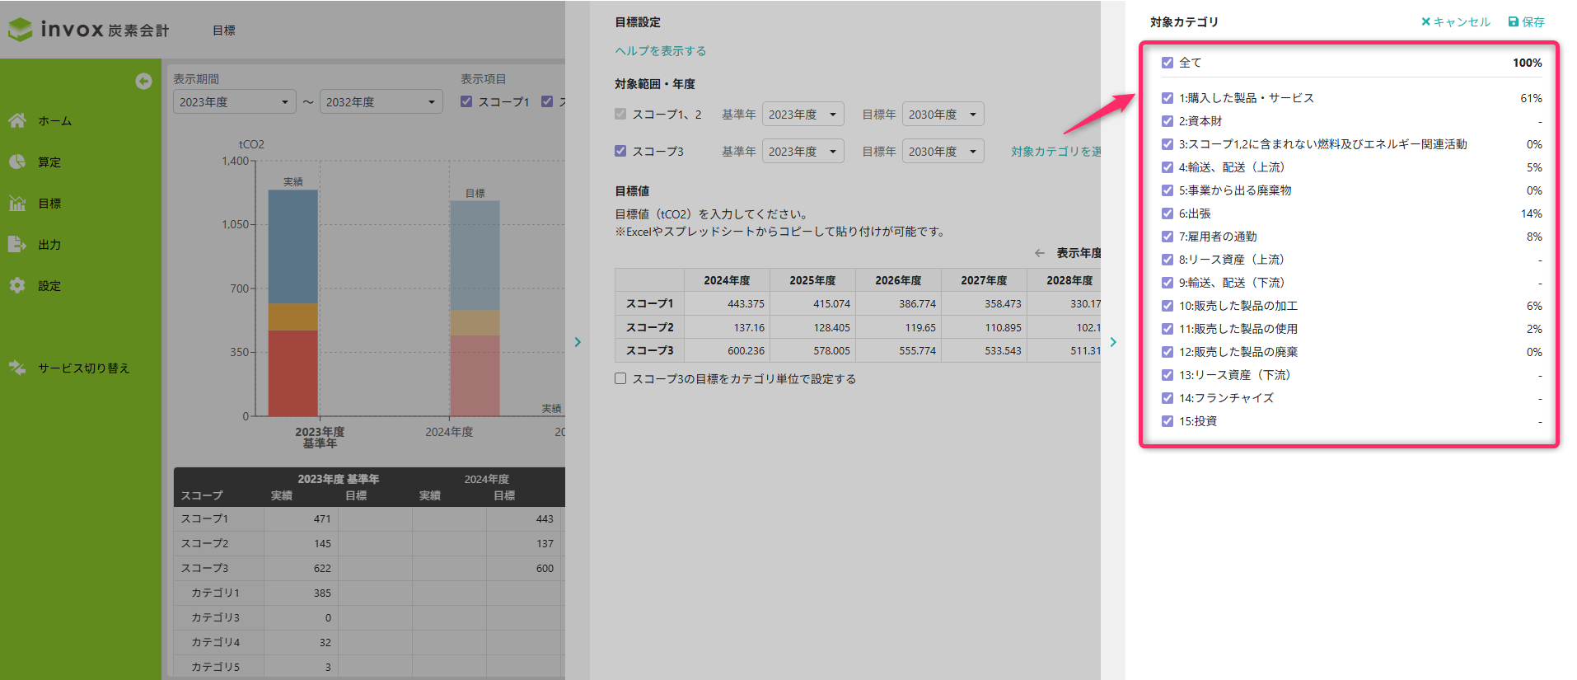This screenshot has width=1577, height=680.
Task: Select the 目標 tab in header
Action: click(x=224, y=30)
